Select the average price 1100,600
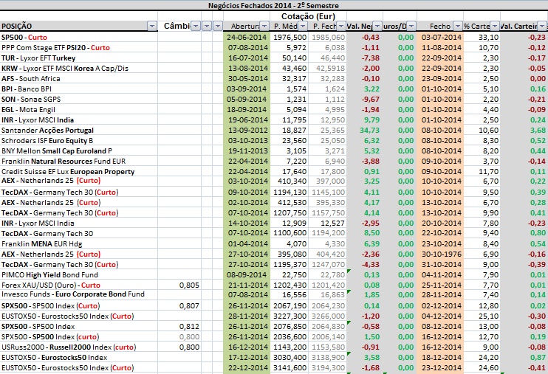Image resolution: width=548 pixels, height=374 pixels. pos(289,233)
